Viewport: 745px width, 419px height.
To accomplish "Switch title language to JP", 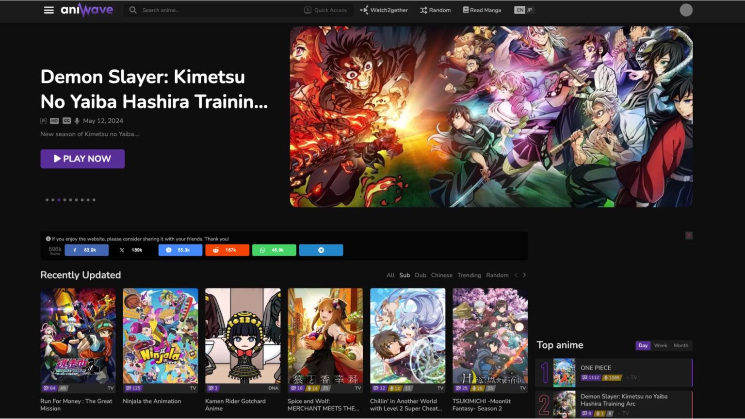I will click(530, 10).
